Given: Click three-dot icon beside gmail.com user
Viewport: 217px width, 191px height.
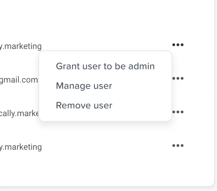Looking at the screenshot, I should (x=178, y=78).
